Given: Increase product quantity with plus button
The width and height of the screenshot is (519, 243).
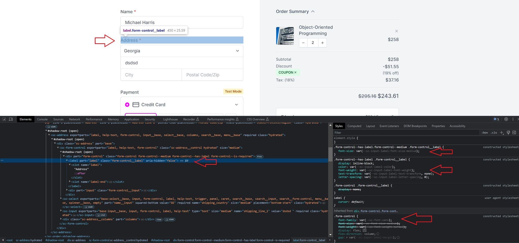Looking at the screenshot, I should pyautogui.click(x=322, y=43).
